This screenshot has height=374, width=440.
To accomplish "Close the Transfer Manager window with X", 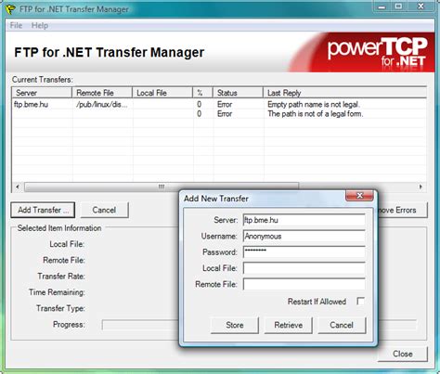I will click(421, 6).
